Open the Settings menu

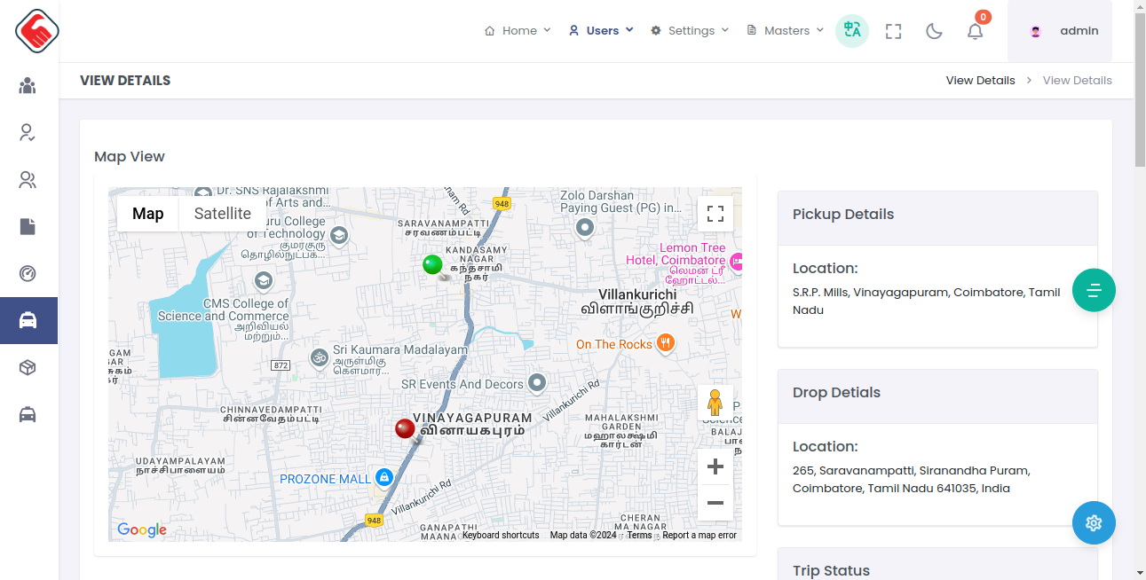(690, 31)
